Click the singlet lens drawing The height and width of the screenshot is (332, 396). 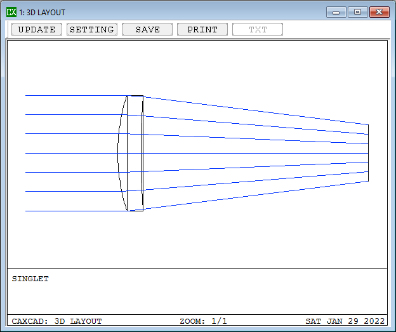click(131, 153)
